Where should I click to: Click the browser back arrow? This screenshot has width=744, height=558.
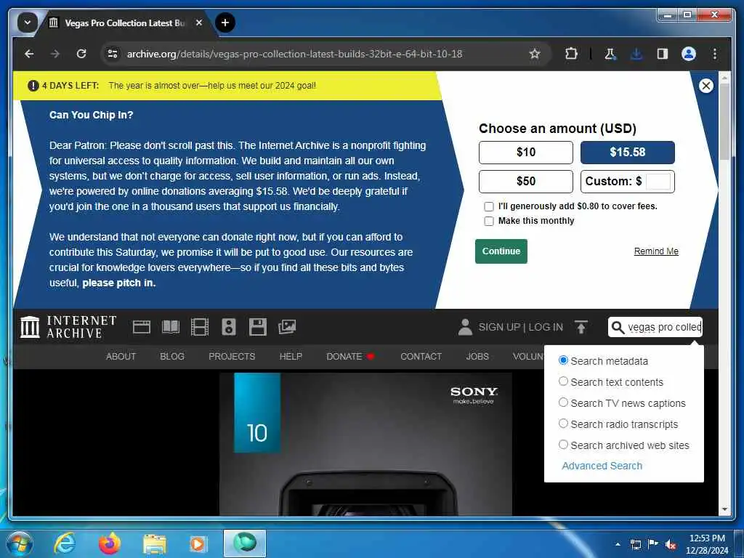[29, 54]
